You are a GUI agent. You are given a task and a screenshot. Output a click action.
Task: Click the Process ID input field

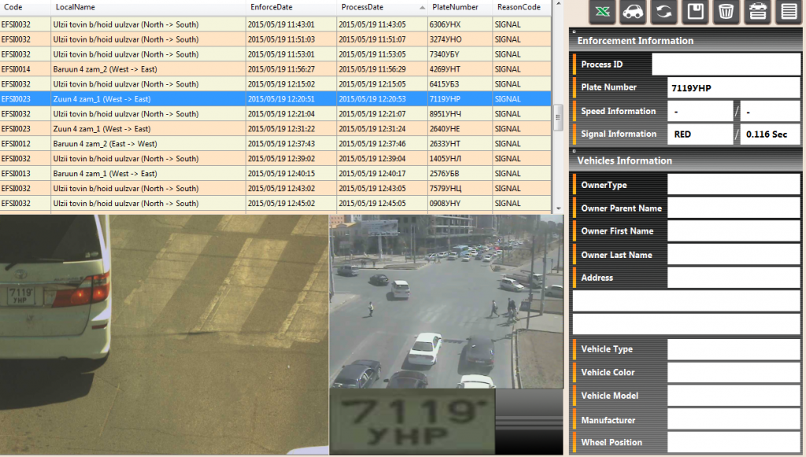point(725,64)
